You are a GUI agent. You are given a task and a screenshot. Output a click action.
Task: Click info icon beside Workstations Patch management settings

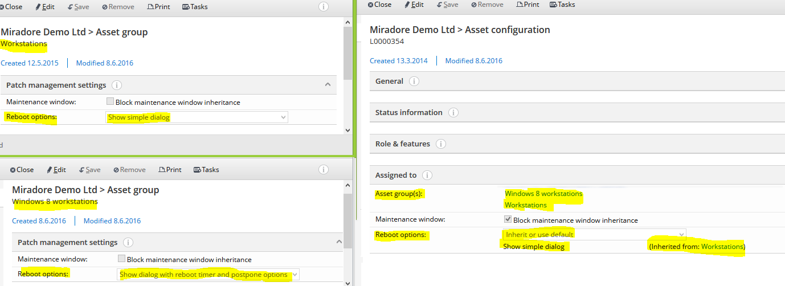click(117, 85)
